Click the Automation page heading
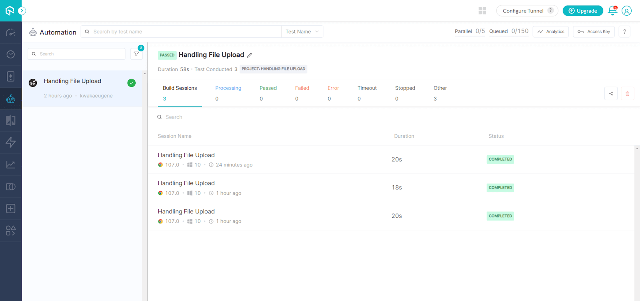This screenshot has height=301, width=640. click(58, 32)
